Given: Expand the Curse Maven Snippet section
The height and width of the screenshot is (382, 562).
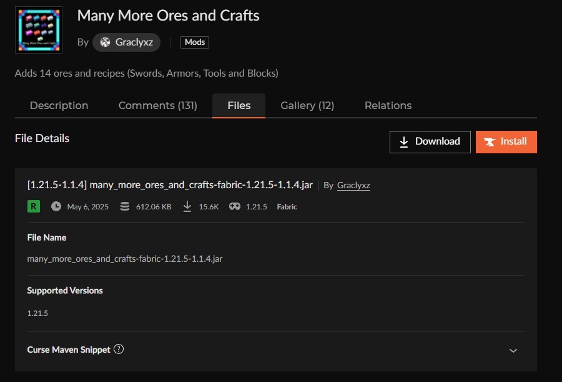Looking at the screenshot, I should [x=513, y=351].
